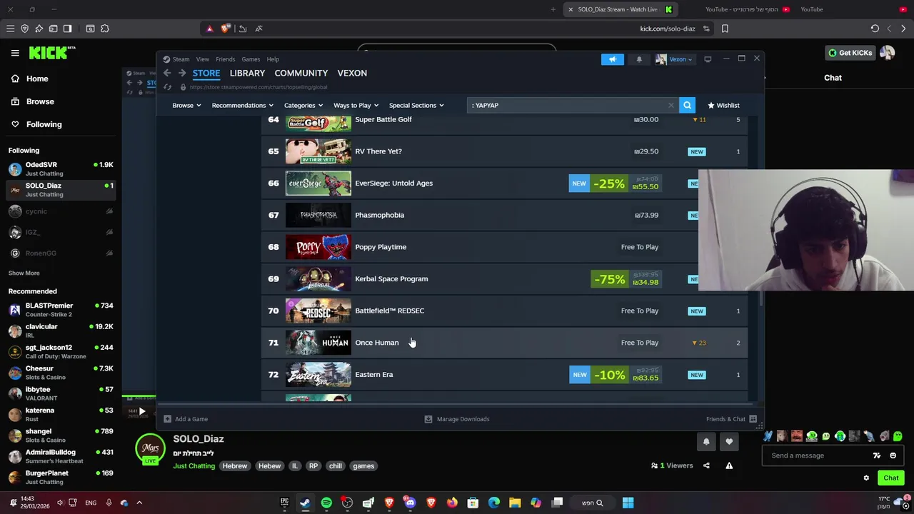914x514 pixels.
Task: Click Steam forward navigation arrow
Action: (x=182, y=73)
